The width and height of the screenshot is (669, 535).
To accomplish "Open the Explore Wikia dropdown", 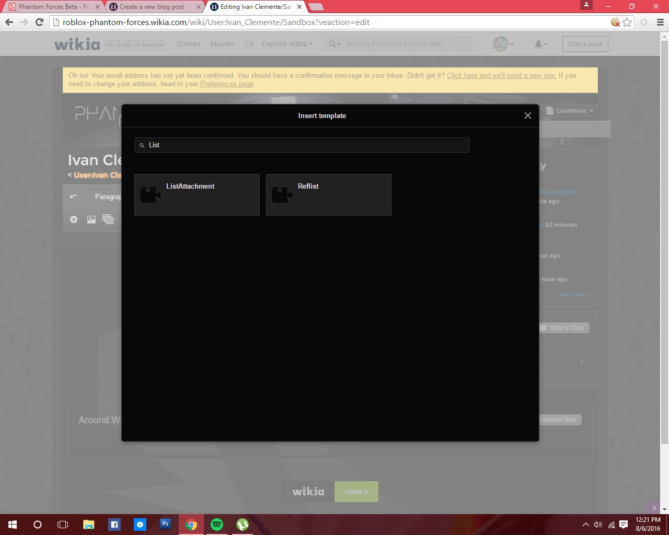I will [287, 44].
